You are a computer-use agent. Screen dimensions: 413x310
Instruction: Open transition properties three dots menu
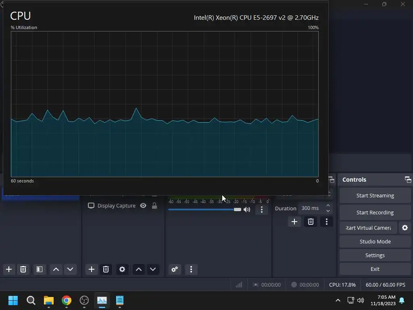(x=327, y=222)
